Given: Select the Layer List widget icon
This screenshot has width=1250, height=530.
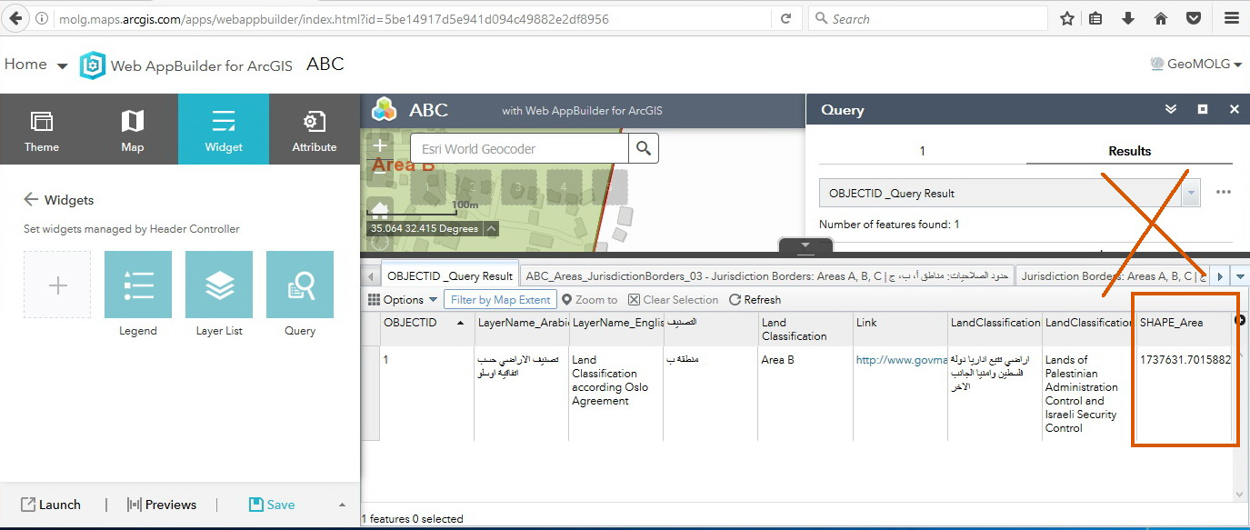Looking at the screenshot, I should (219, 285).
